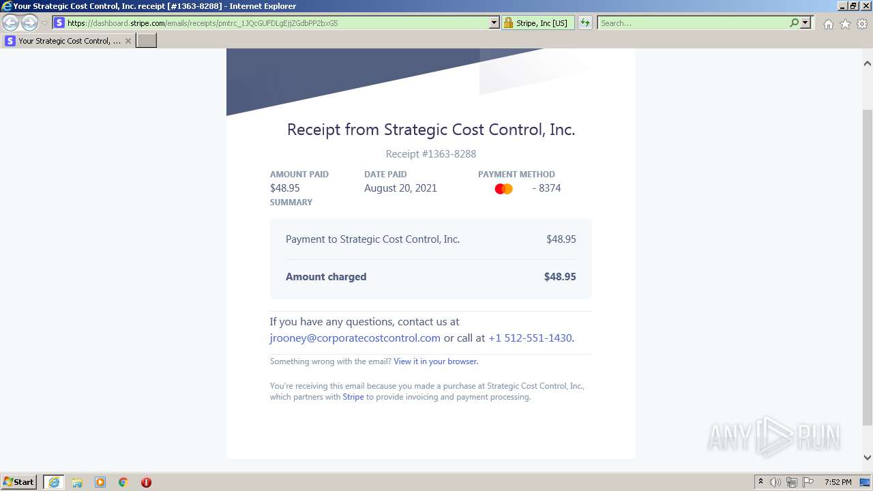Screen dimensions: 873x491
Task: Click the Stripe link in footer text
Action: (353, 397)
